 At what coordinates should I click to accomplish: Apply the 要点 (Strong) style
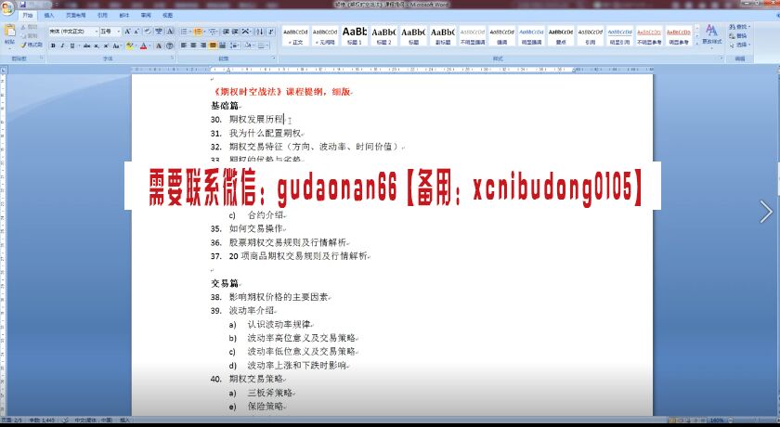tap(561, 35)
